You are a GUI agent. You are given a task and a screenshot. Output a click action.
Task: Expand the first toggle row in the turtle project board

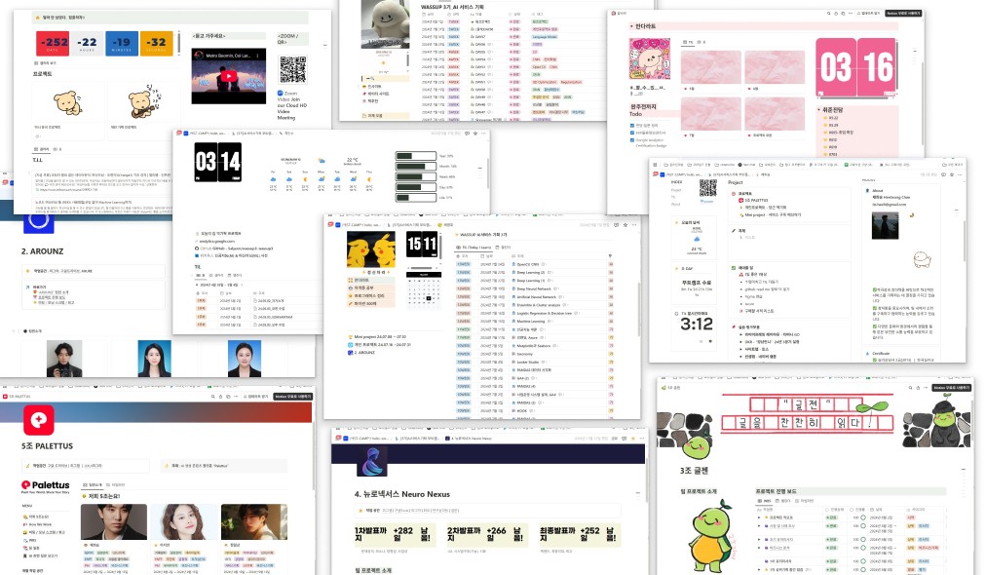(x=760, y=517)
